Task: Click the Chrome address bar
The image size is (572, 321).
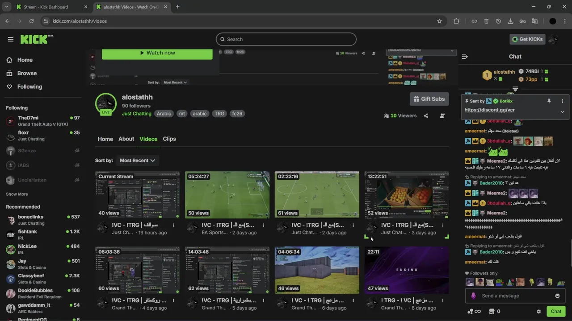Action: click(x=241, y=21)
